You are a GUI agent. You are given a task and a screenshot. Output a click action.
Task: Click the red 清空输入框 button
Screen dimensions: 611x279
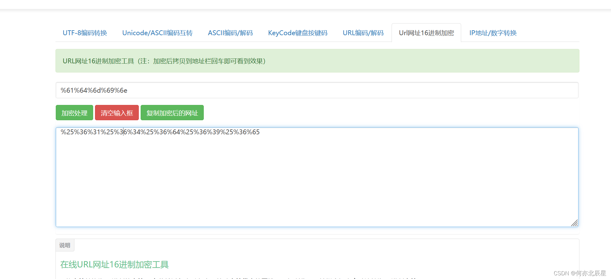[x=117, y=113]
